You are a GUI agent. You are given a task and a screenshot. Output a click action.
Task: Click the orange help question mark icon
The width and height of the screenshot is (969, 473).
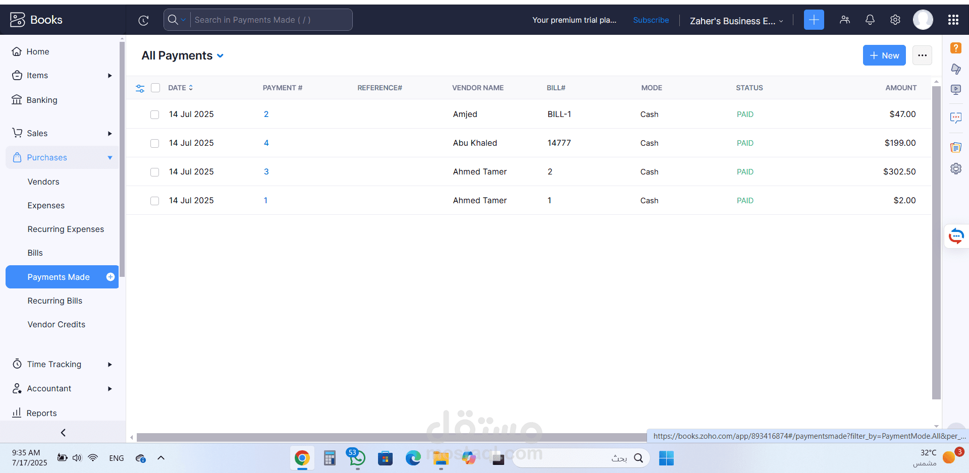tap(955, 48)
